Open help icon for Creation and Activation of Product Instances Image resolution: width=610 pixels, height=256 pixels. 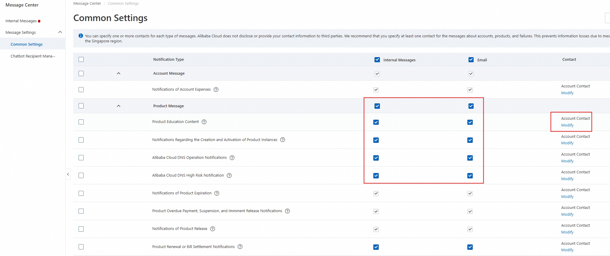283,140
